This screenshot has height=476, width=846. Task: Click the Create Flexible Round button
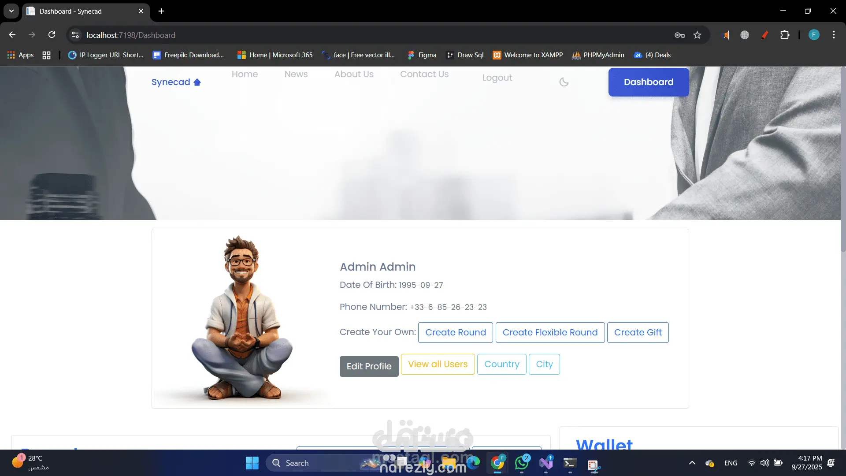550,332
